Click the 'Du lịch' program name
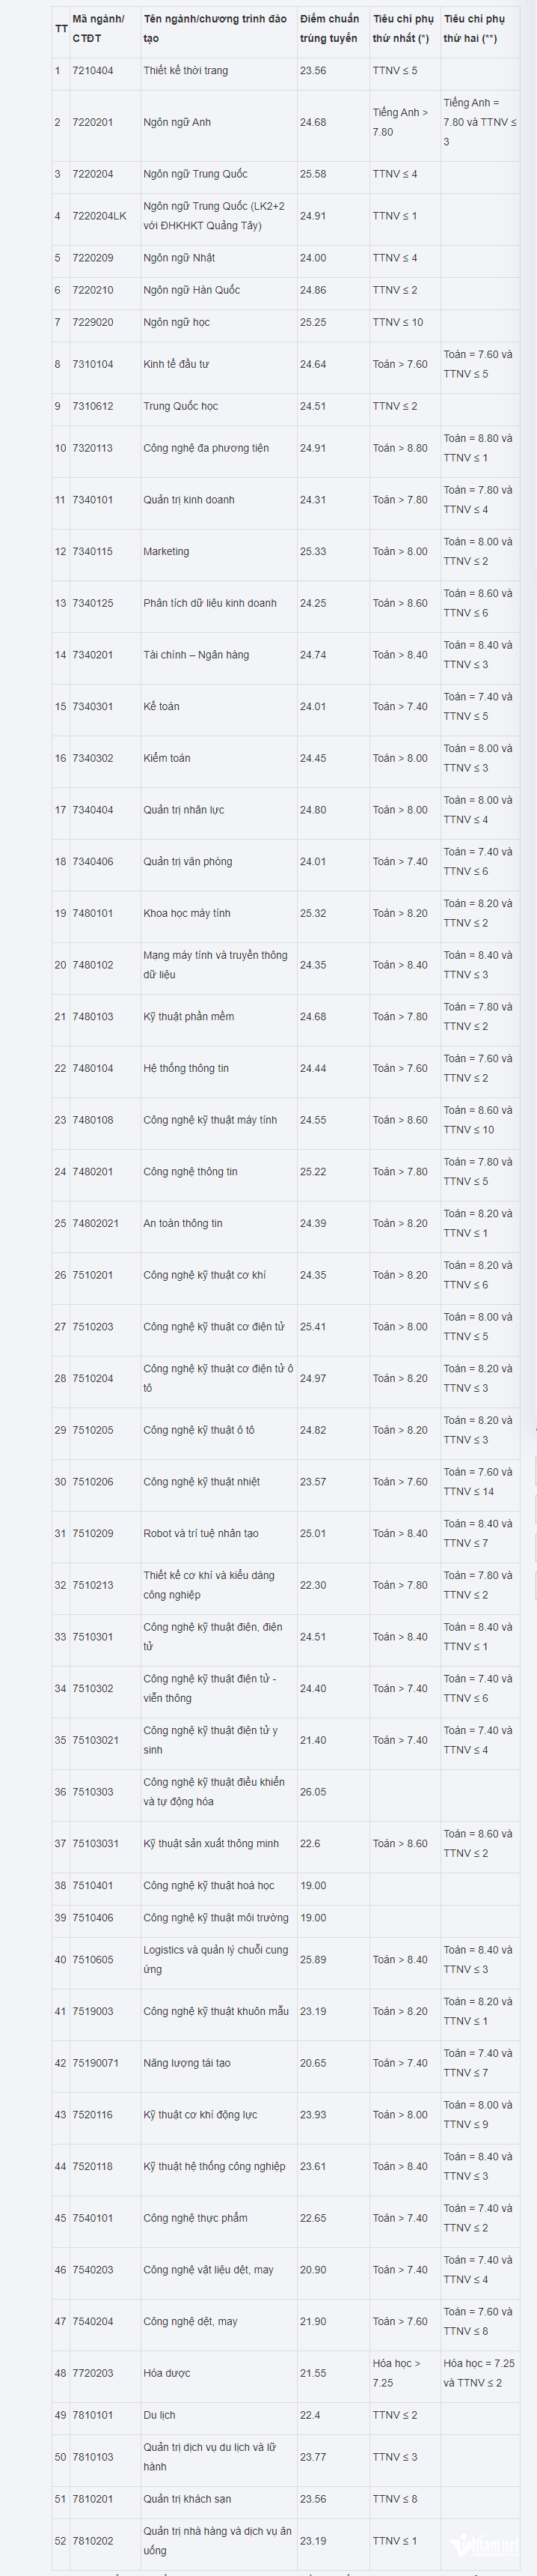This screenshot has width=537, height=2576. point(159,2415)
